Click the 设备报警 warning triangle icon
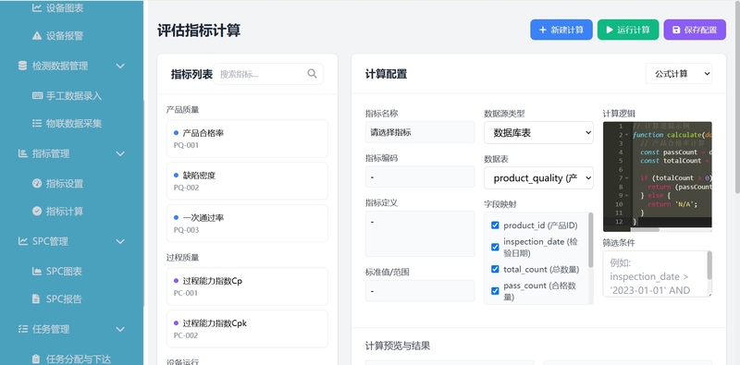Screen dimensions: 740x365 37,36
